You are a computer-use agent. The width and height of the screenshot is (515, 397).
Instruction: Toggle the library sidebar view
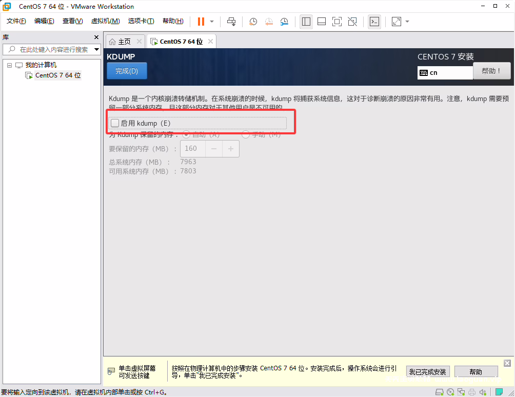[306, 22]
